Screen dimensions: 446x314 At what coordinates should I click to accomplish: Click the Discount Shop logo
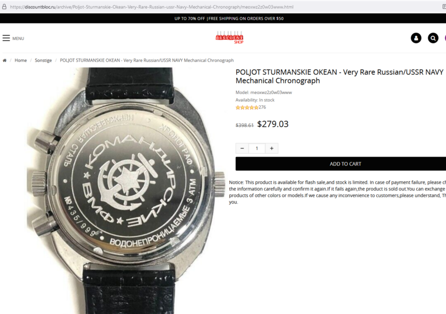(x=230, y=37)
